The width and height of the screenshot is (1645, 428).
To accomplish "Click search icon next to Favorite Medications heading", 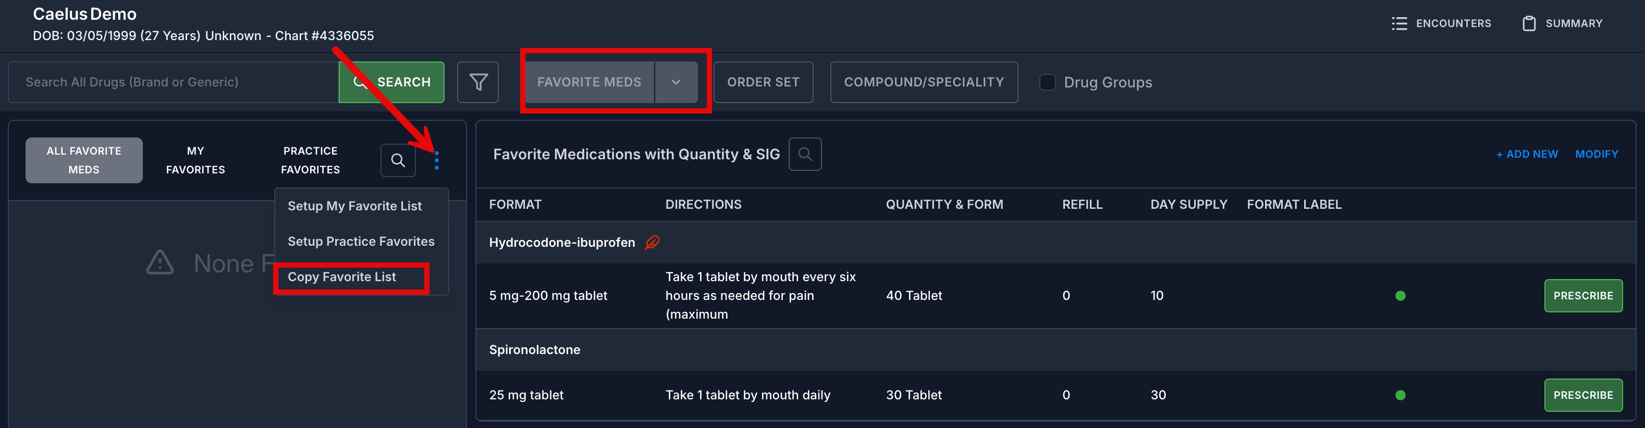I will (x=805, y=154).
